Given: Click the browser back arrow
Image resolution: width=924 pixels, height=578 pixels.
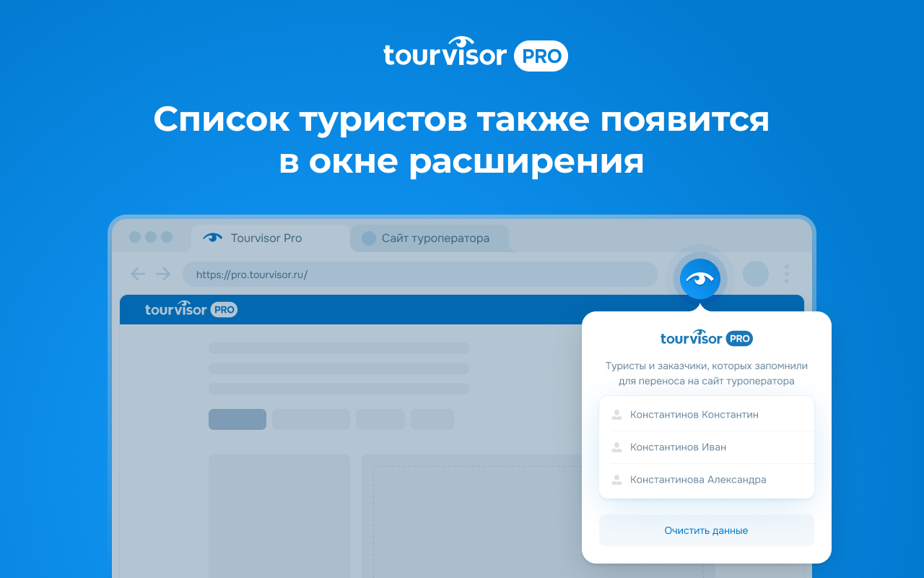Looking at the screenshot, I should point(138,274).
